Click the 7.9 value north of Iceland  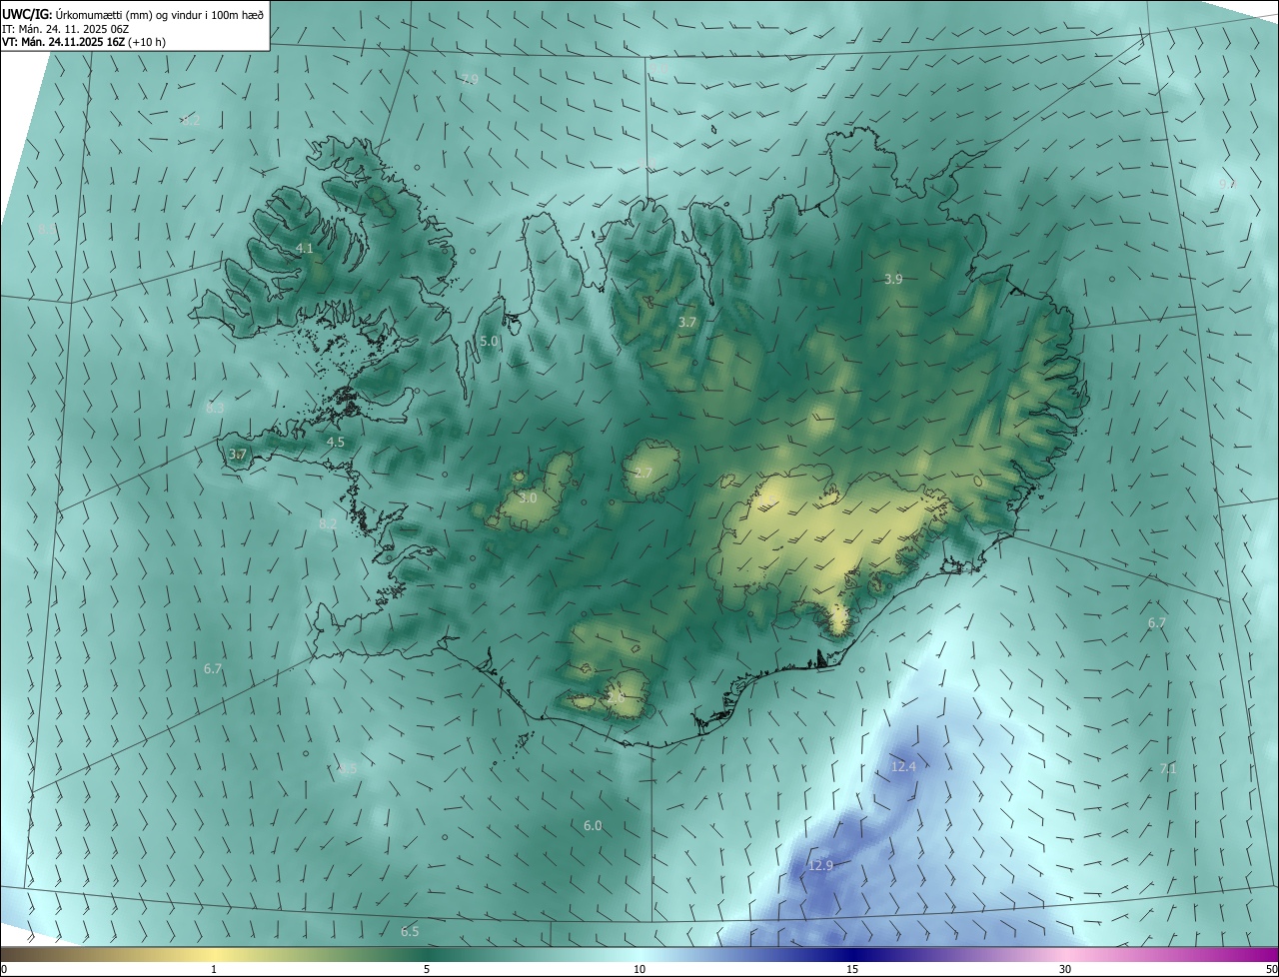coord(470,79)
